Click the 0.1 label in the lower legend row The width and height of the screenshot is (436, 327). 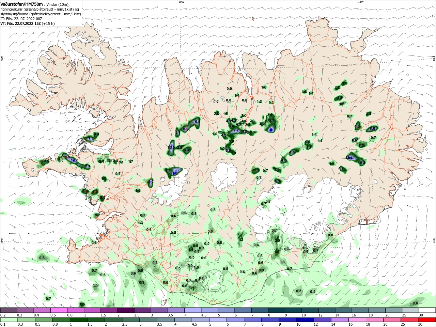pos(3,325)
